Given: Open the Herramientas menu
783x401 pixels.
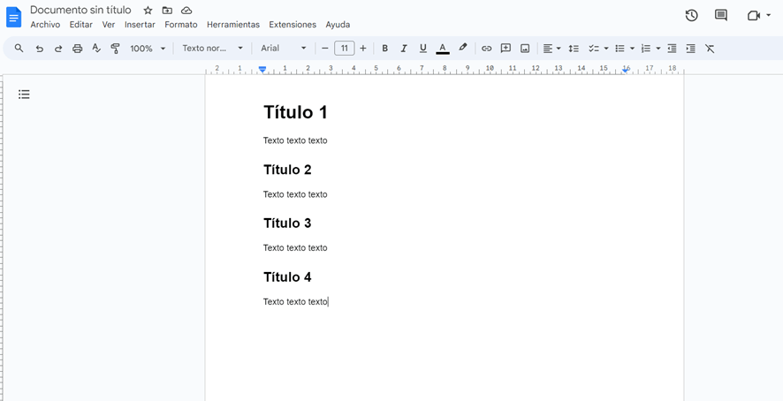Looking at the screenshot, I should [233, 25].
